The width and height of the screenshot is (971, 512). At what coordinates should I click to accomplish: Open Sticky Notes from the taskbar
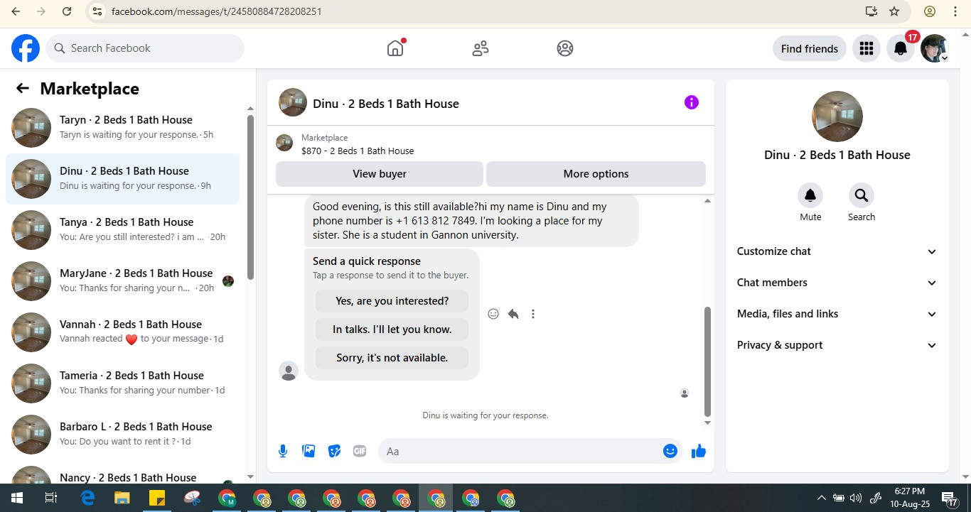pos(157,498)
